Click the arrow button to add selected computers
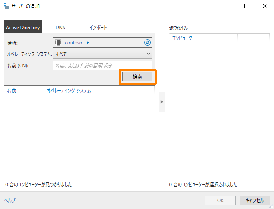 tap(162, 102)
